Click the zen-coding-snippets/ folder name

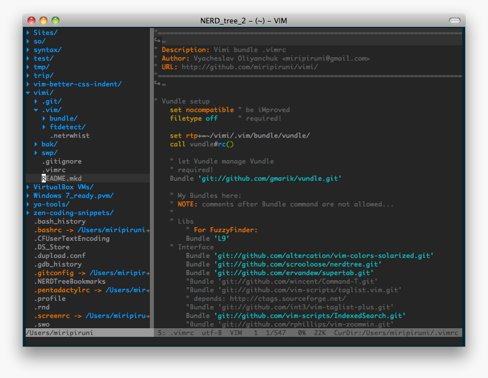point(73,213)
